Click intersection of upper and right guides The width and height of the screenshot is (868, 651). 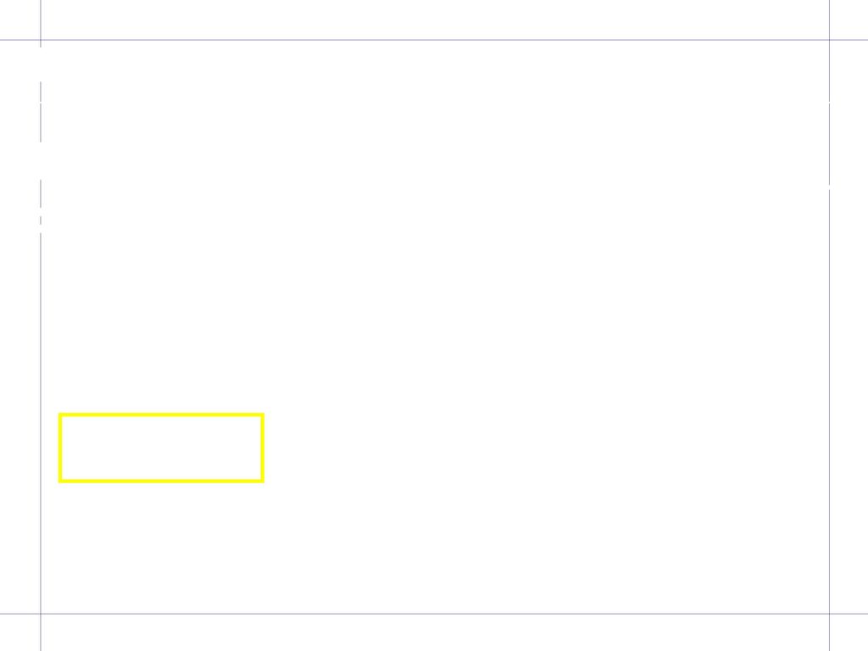(829, 40)
